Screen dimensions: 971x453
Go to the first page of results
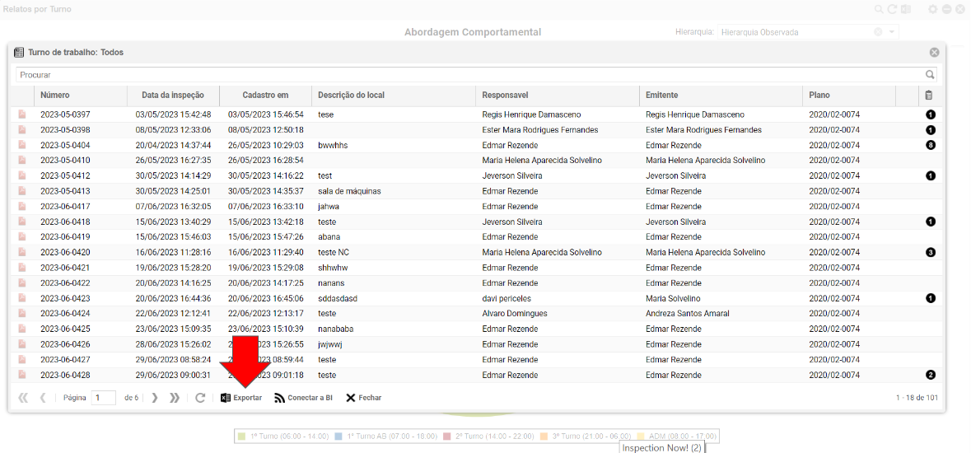click(23, 398)
